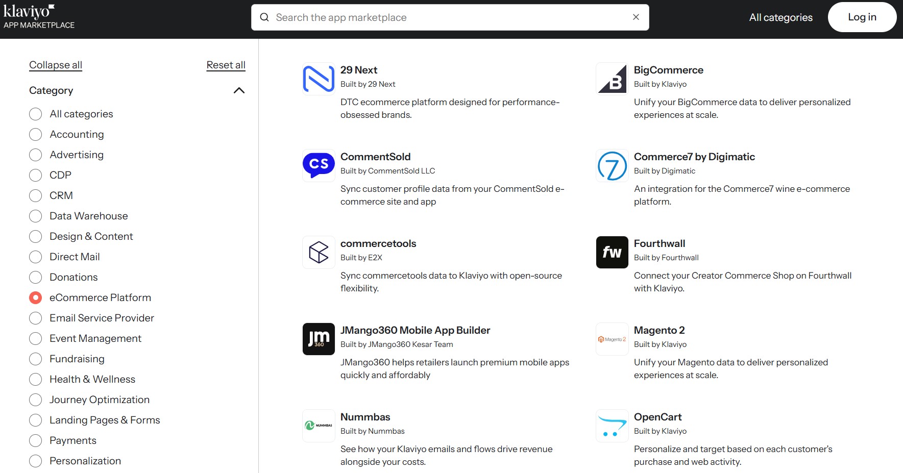Open the Commerce7 by Digimatic logo
Screen dimensions: 903x473
click(x=612, y=165)
